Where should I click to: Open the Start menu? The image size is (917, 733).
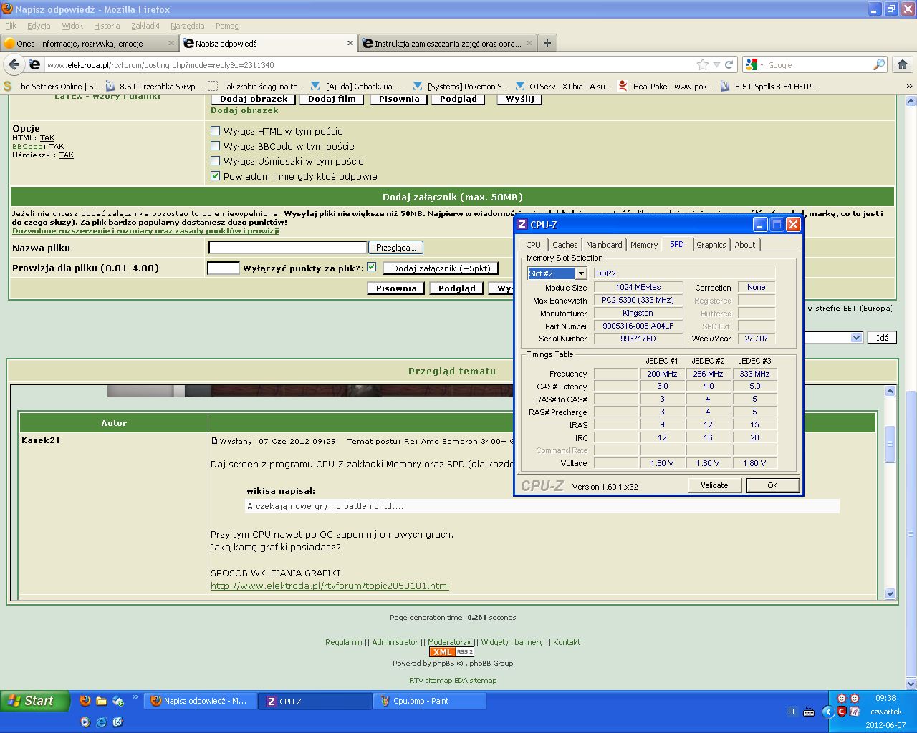point(34,701)
